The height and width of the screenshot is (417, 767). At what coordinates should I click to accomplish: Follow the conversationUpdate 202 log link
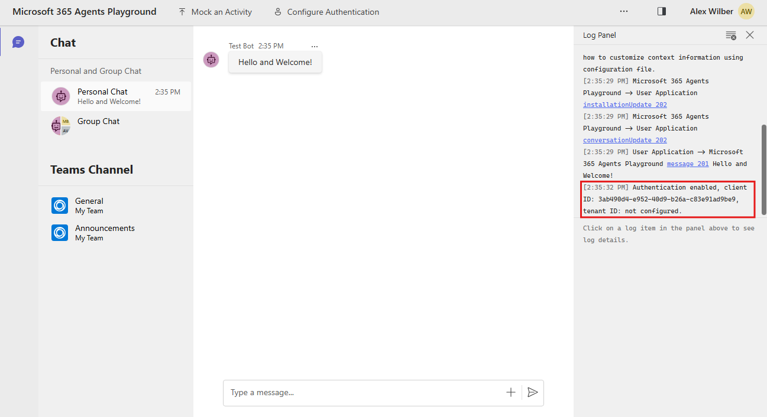coord(624,140)
